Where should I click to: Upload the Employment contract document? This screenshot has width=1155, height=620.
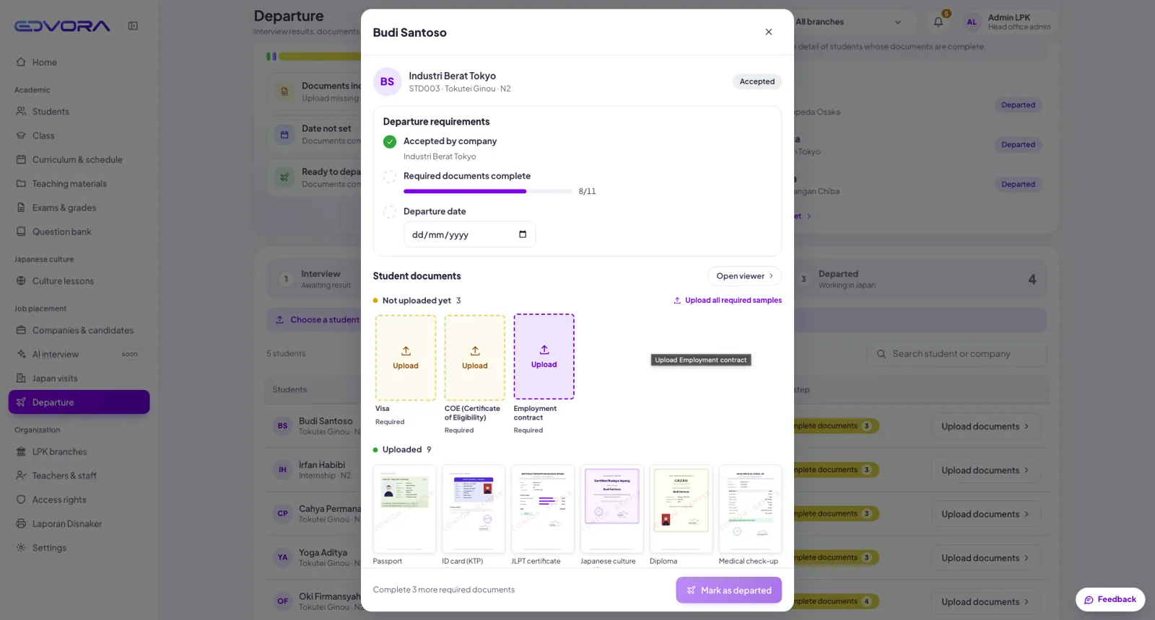[x=544, y=356]
